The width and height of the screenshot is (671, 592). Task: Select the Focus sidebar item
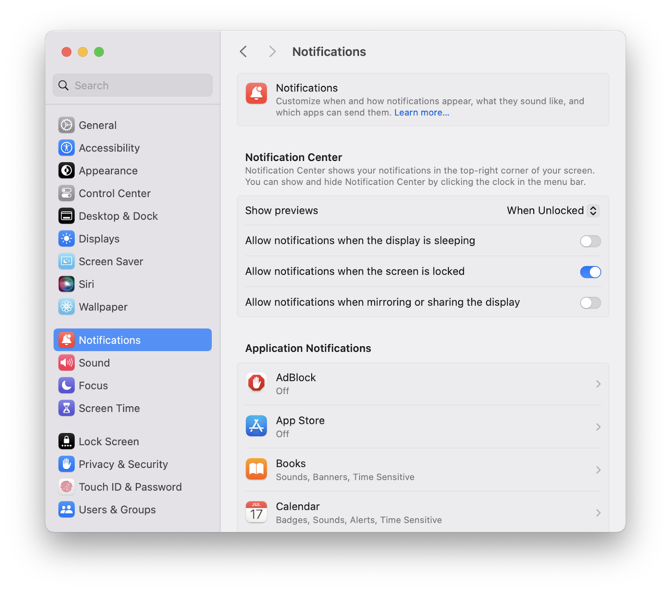133,385
